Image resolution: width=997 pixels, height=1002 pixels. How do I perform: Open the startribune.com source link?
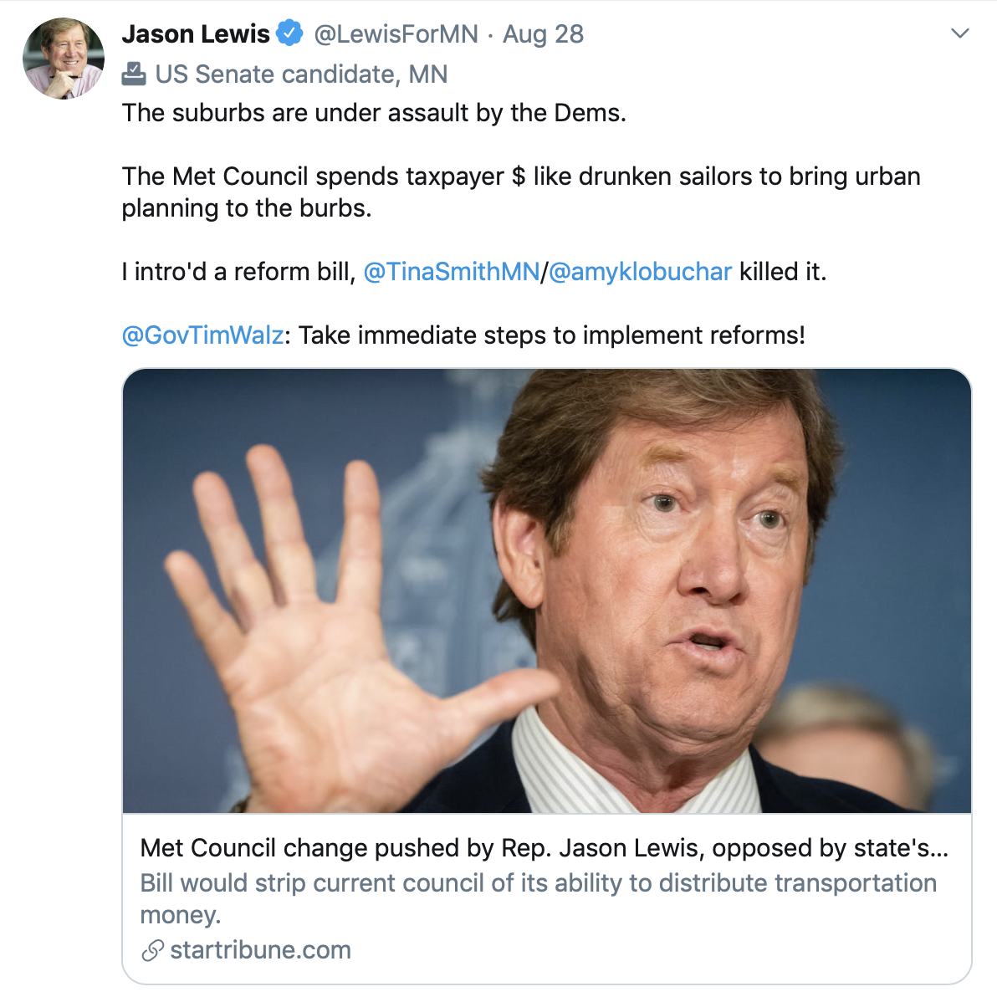261,950
